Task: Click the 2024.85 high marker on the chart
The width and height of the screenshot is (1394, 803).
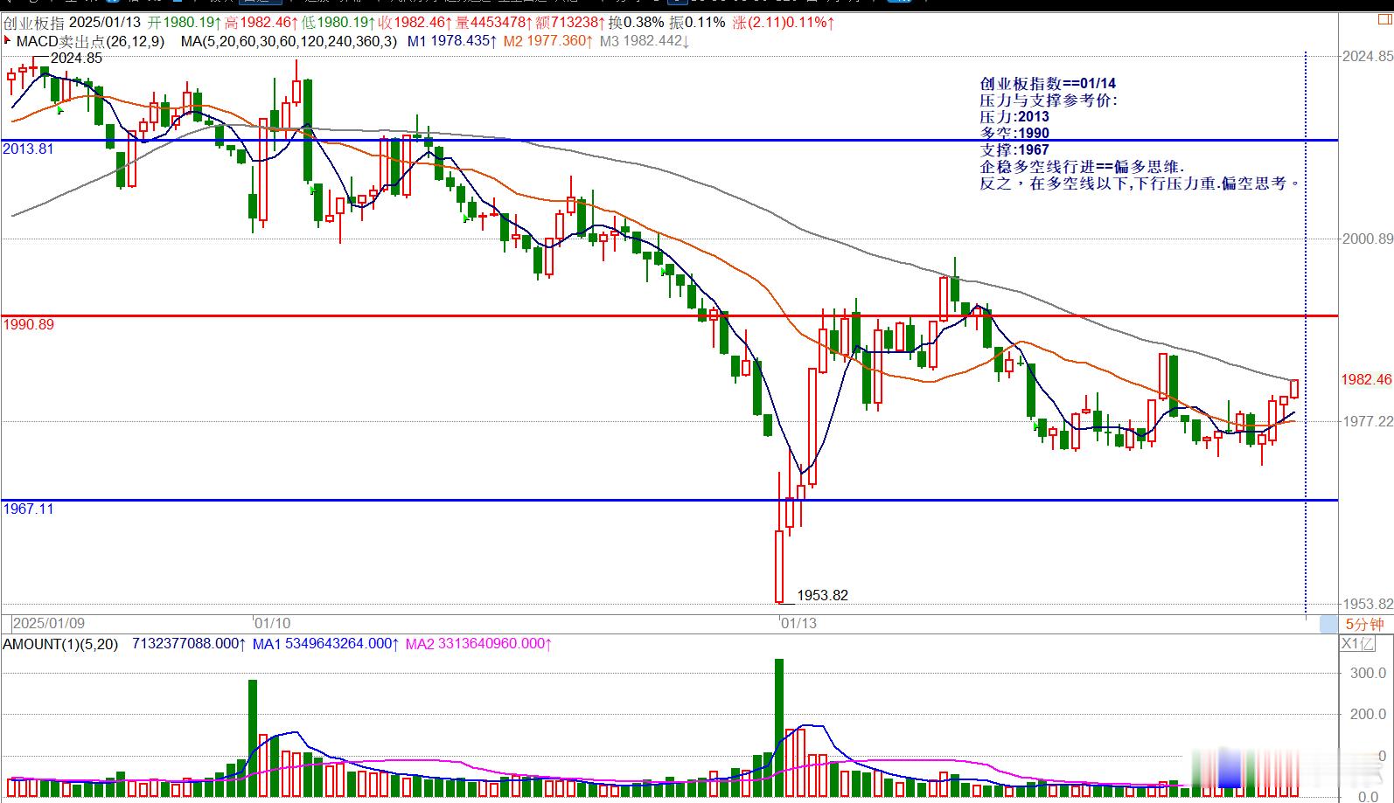Action: [76, 59]
